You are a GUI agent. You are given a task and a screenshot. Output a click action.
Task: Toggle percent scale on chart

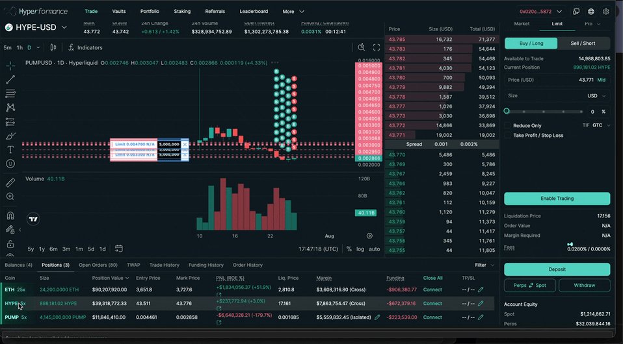[349, 249]
